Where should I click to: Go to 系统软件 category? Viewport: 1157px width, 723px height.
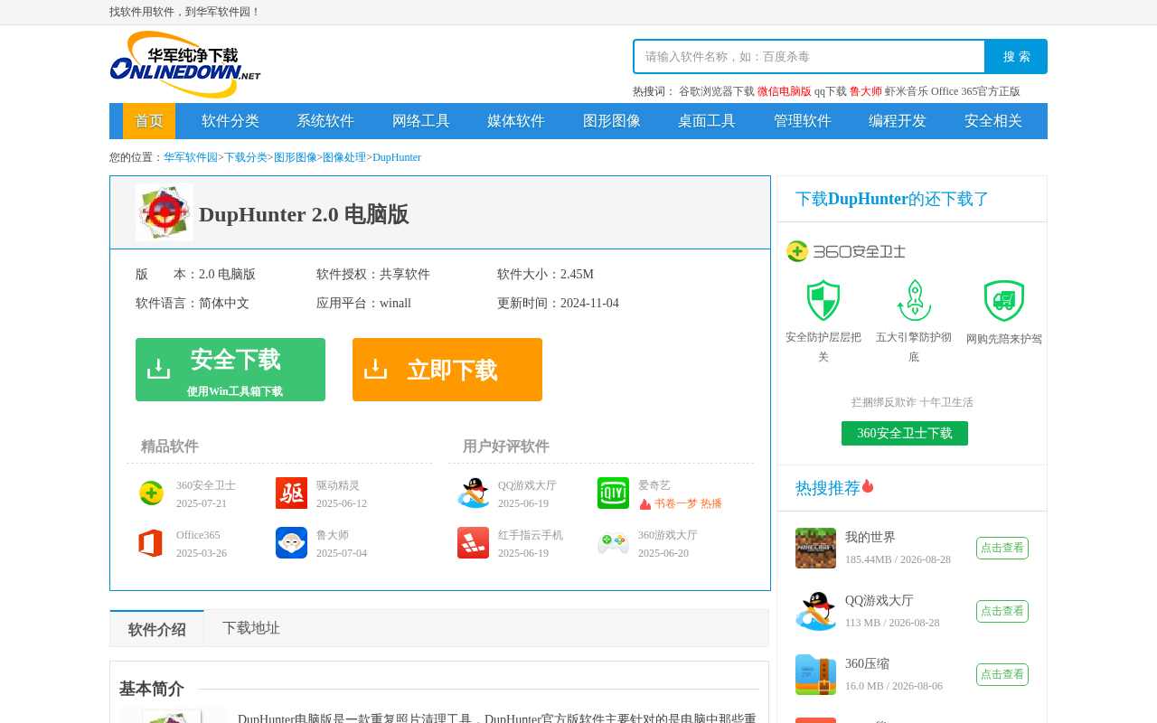[x=325, y=121]
